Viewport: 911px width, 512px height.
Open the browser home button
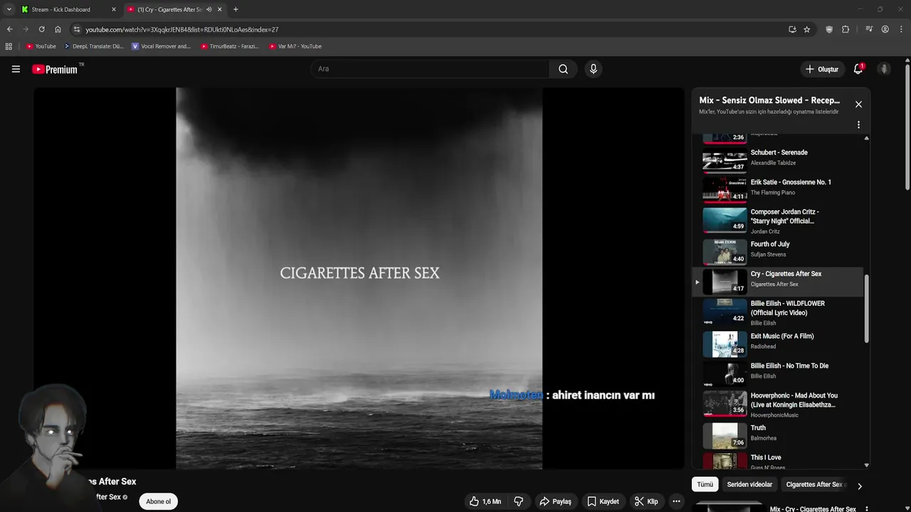coord(58,29)
